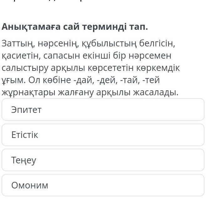Click the heading "Анықтамаға сай терминді тап."
Viewport: 212px width, 206px height.
click(75, 27)
